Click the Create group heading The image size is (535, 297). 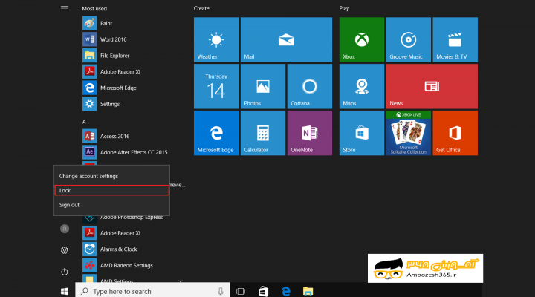click(x=201, y=8)
